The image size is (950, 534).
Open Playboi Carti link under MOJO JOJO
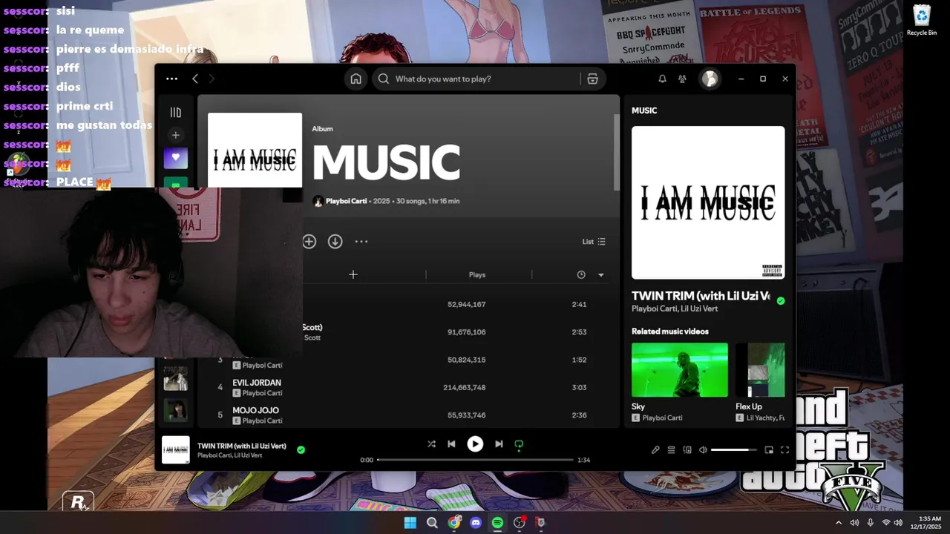pyautogui.click(x=262, y=421)
